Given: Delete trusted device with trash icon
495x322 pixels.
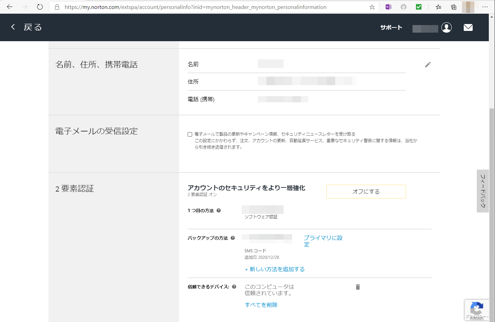Looking at the screenshot, I should click(x=358, y=287).
